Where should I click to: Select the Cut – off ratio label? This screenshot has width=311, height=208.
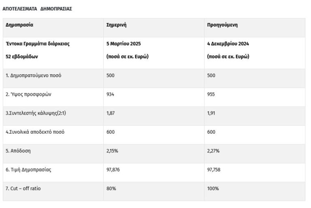(23, 189)
